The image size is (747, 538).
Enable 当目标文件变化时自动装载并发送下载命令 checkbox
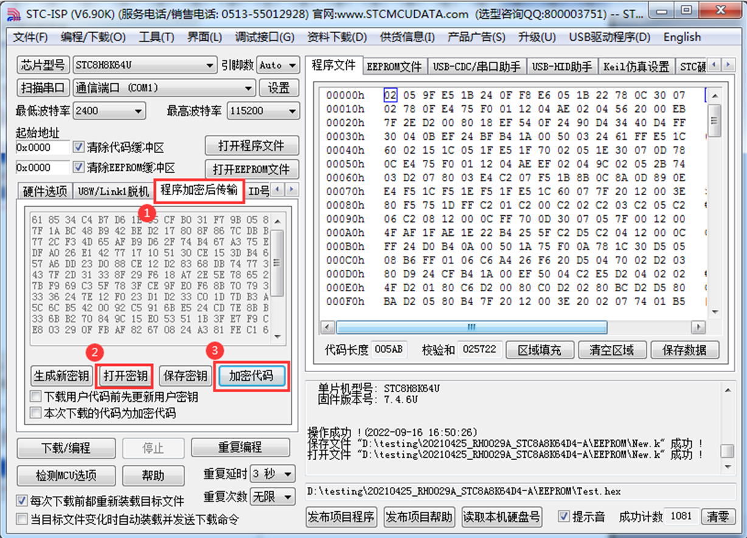coord(22,519)
